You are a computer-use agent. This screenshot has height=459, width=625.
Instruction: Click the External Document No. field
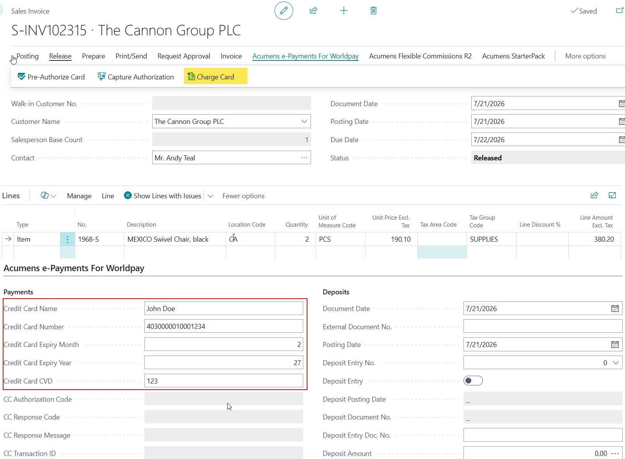543,327
